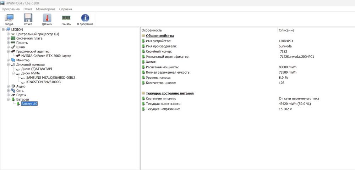
Task: Click the 7122SunwodaL20D4PC1 identifier value
Action: click(297, 57)
